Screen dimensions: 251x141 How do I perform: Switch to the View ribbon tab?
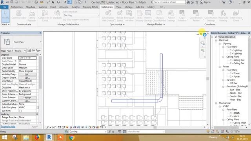click(x=118, y=7)
